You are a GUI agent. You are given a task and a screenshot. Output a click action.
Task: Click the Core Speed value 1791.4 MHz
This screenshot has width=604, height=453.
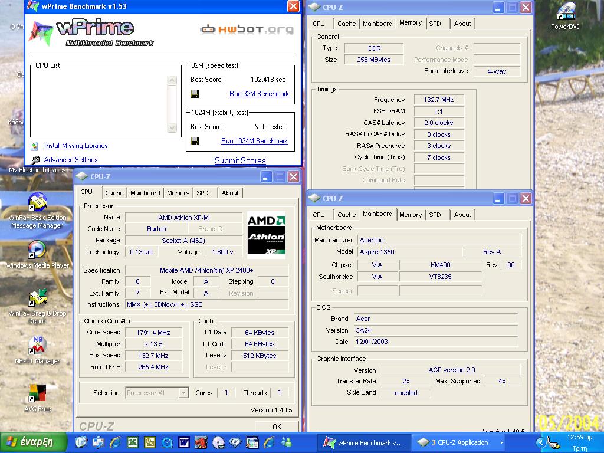pos(153,333)
